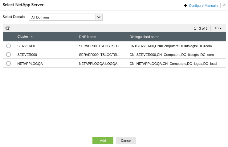Toggle the Cluster ascending sort arrow
This screenshot has height=147, width=228.
tap(32, 37)
